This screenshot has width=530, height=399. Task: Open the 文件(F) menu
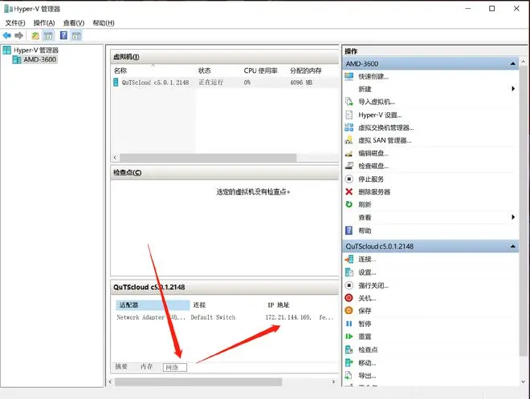[x=15, y=23]
